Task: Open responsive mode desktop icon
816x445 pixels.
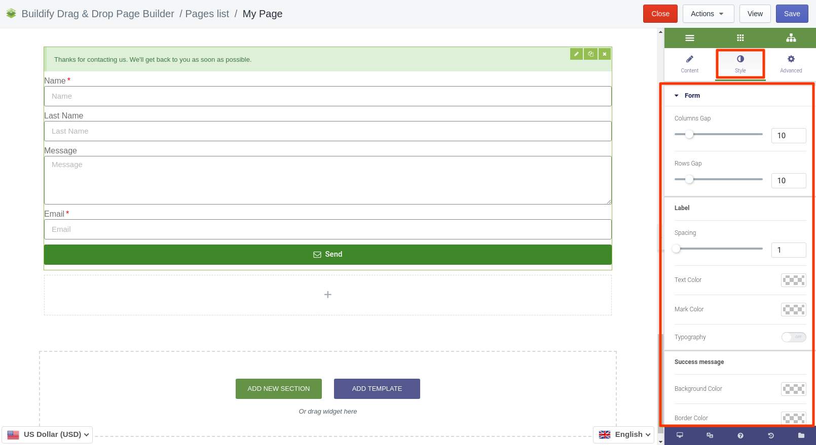Action: [x=680, y=435]
